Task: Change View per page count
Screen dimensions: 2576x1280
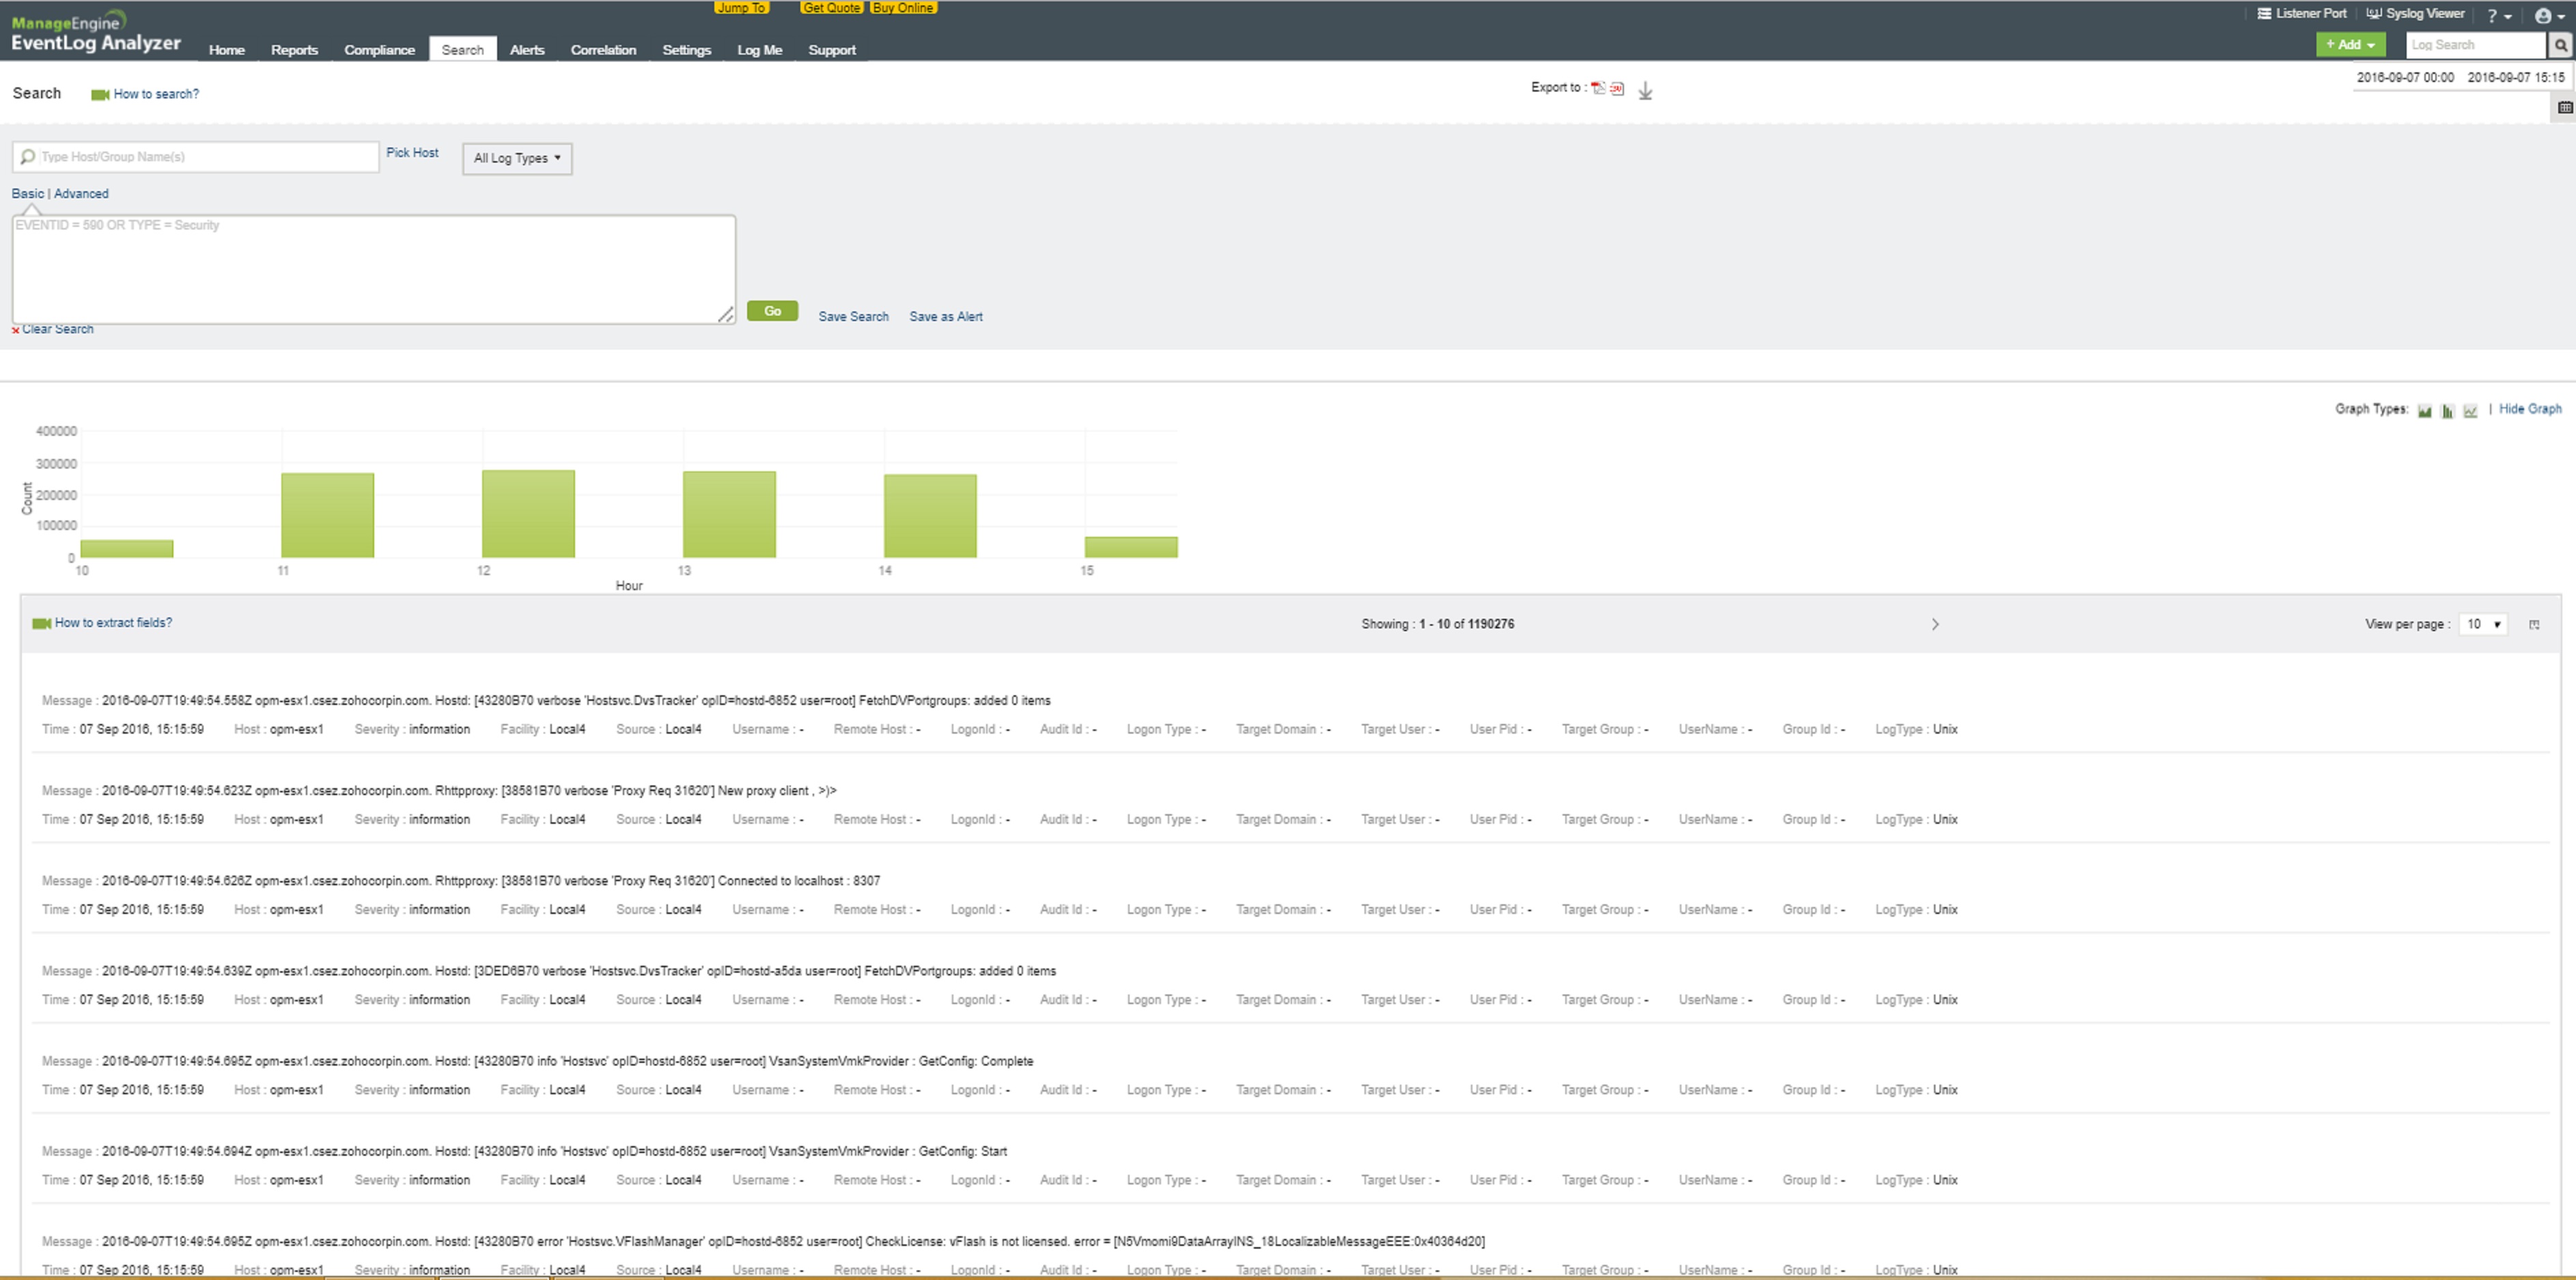Action: (x=2483, y=623)
